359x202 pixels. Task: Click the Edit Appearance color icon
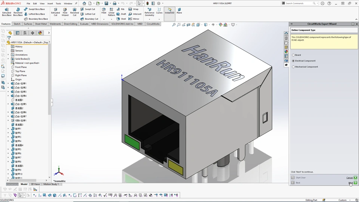221,25
